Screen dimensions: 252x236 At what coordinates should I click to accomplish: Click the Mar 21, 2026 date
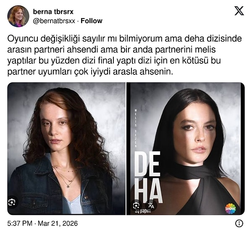pos(58,223)
